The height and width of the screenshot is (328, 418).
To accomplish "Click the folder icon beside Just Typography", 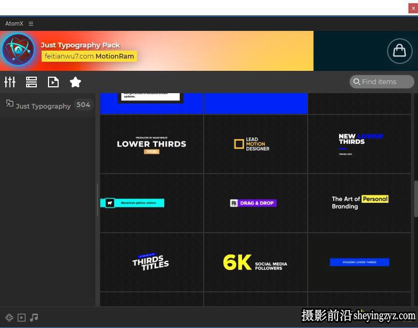I will (x=10, y=103).
